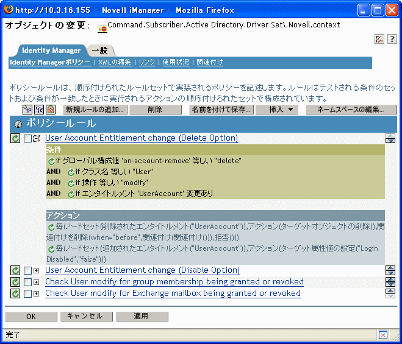Move Disable Option rule up with arrow
Screen dimensions: 402x344
(x=390, y=268)
